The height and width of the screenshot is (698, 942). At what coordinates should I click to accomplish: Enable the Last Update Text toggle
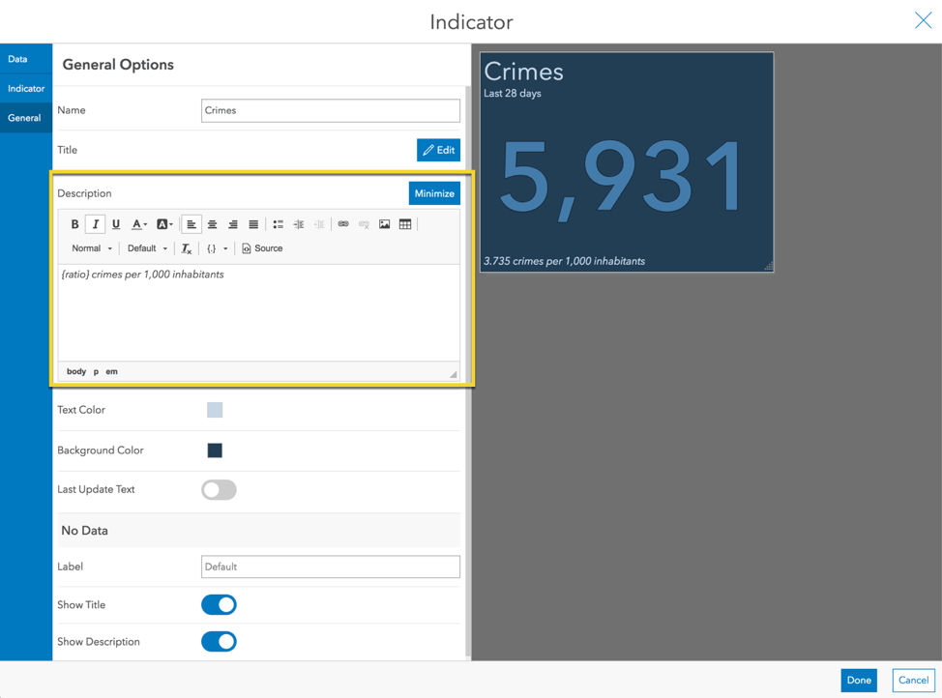(219, 489)
